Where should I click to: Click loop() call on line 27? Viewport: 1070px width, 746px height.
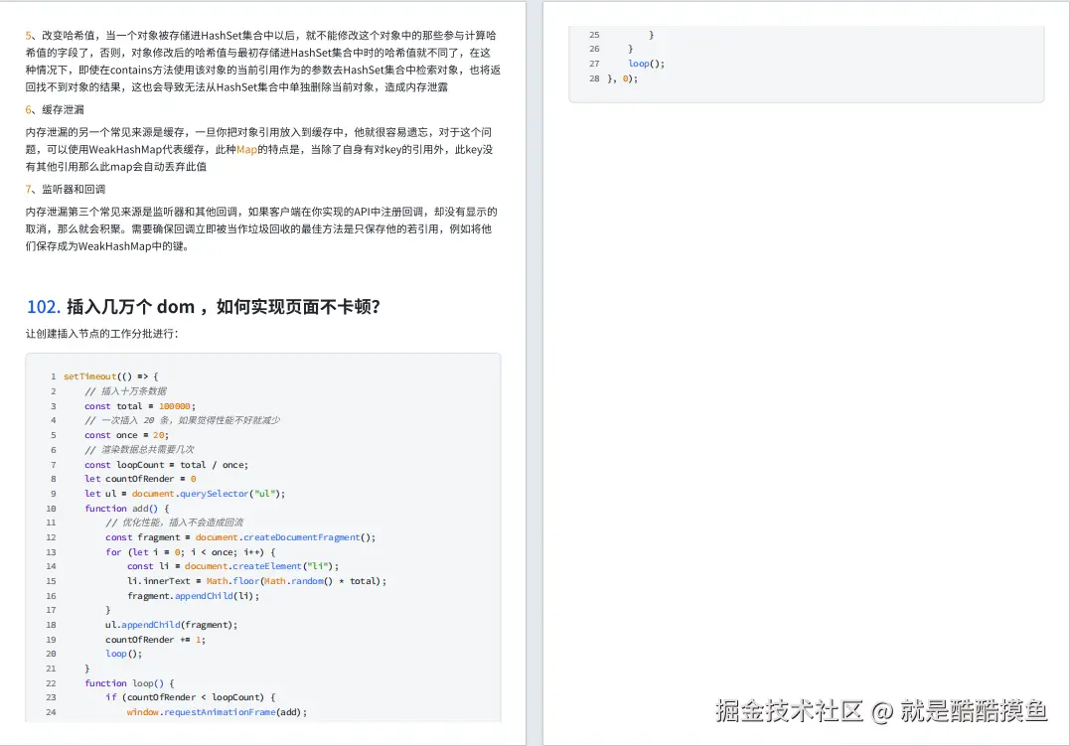639,63
